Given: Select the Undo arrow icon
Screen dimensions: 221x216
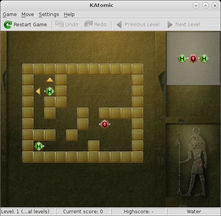Looking at the screenshot, I should click(60, 24).
